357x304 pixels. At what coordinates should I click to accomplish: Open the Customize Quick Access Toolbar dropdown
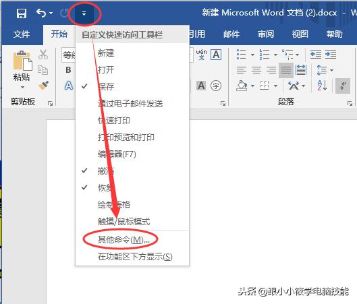coord(84,13)
